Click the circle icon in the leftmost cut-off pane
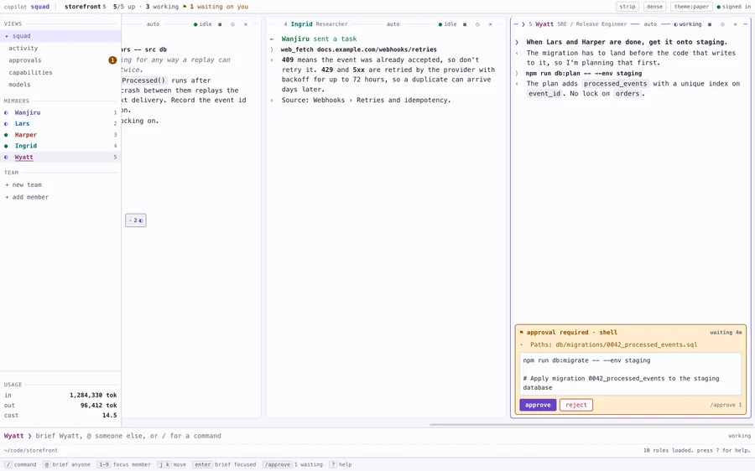The width and height of the screenshot is (755, 471). [x=232, y=24]
